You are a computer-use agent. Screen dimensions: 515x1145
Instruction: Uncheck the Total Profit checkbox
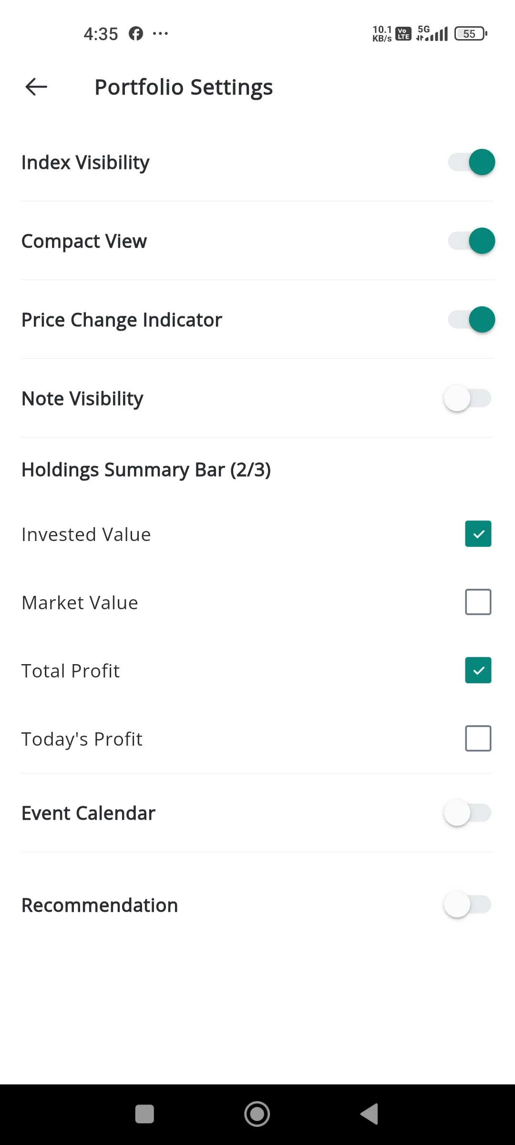(x=478, y=670)
